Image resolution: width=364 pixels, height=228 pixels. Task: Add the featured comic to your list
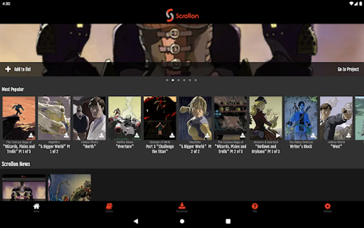pyautogui.click(x=18, y=69)
